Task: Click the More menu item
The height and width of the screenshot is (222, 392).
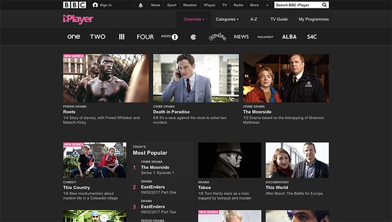Action: (x=254, y=5)
